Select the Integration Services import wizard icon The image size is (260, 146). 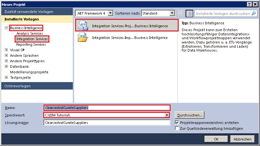[83, 37]
